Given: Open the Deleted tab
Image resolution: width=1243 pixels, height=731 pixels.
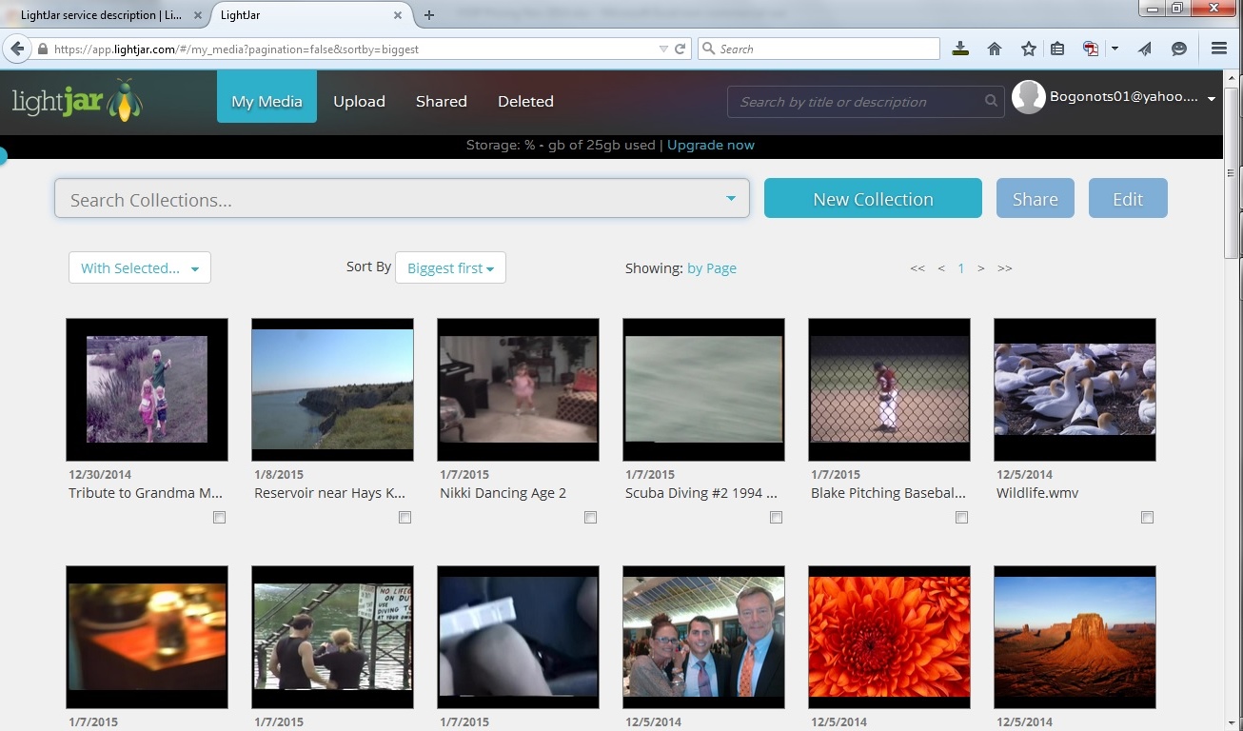Looking at the screenshot, I should tap(525, 101).
